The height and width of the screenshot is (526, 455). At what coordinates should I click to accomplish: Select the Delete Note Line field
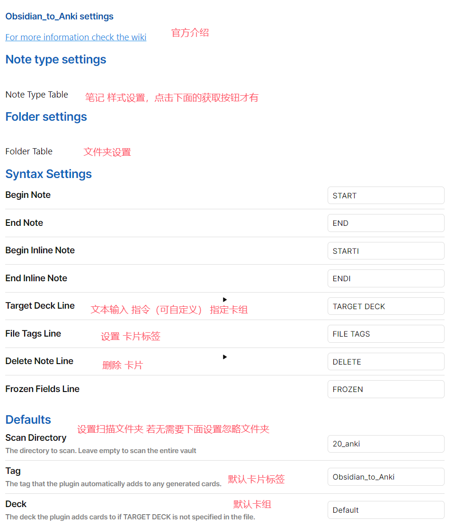click(x=386, y=362)
